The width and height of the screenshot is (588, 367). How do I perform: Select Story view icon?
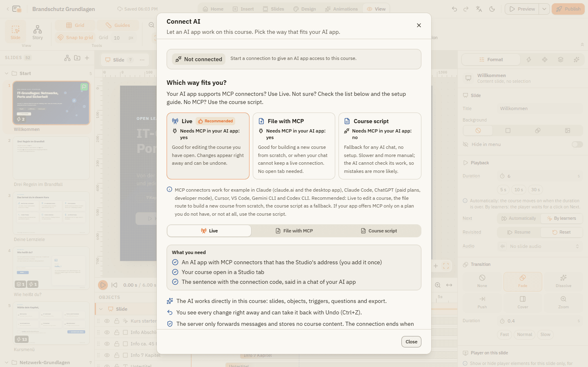pyautogui.click(x=38, y=32)
